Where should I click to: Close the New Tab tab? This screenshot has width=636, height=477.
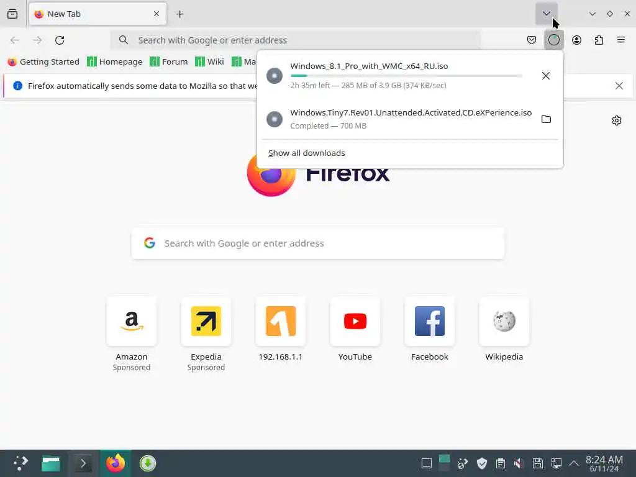click(x=156, y=14)
